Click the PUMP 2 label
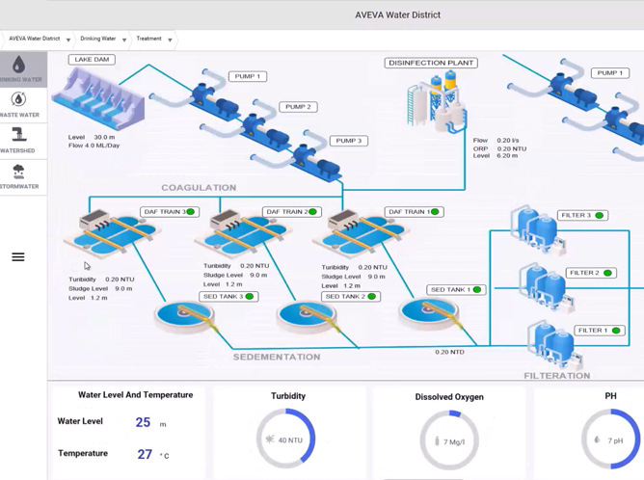644x480 pixels. pyautogui.click(x=298, y=107)
